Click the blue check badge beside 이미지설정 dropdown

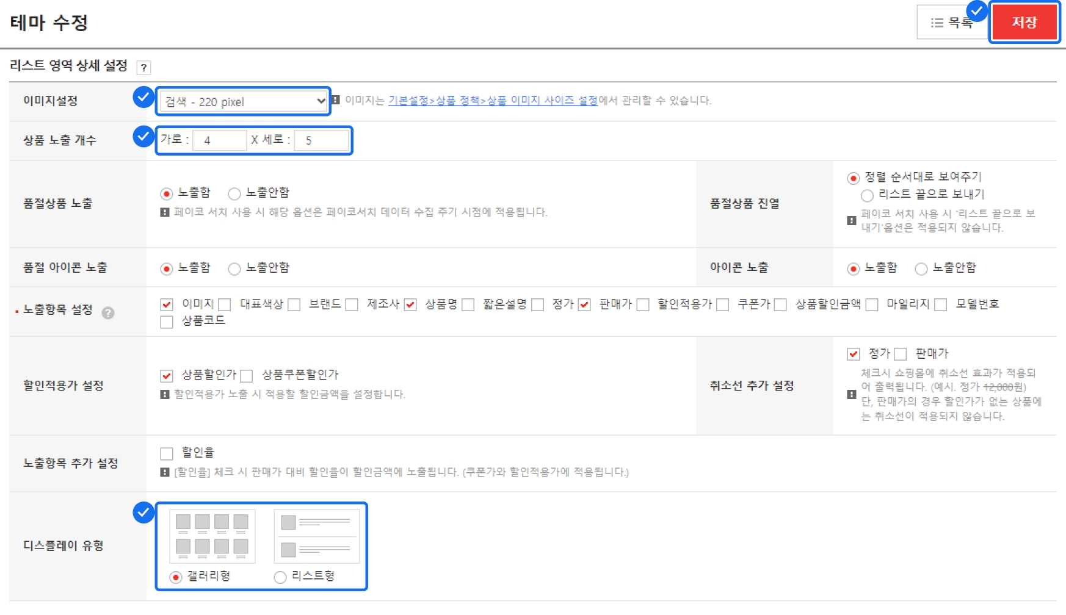(143, 97)
